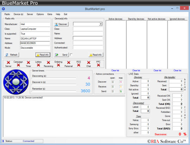190x145 pixels.
Task: Click the Nokia count field under Type
Action: pos(145,120)
